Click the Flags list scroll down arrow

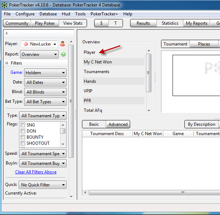63,144
